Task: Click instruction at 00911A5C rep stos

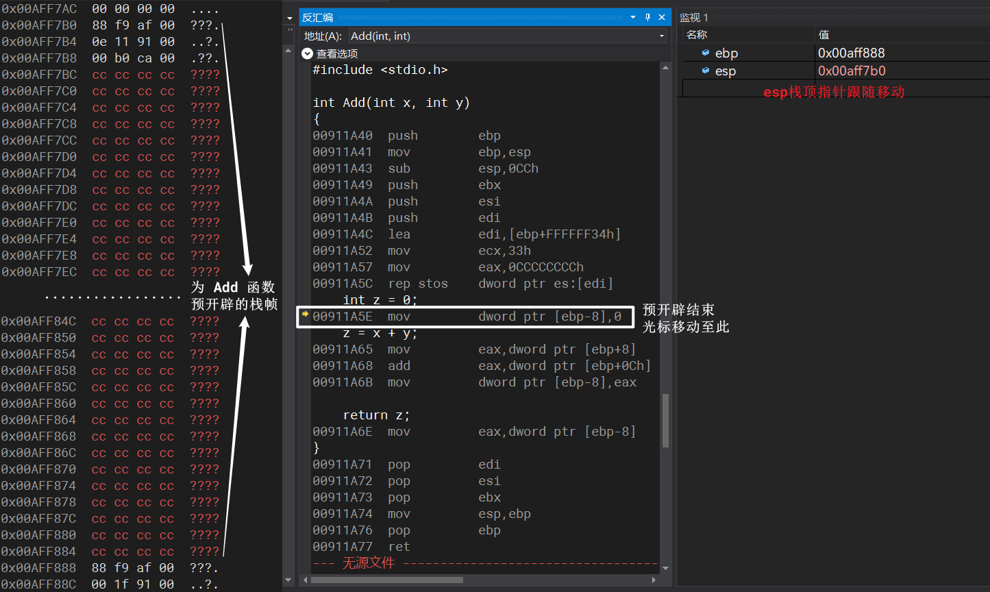Action: pos(463,284)
